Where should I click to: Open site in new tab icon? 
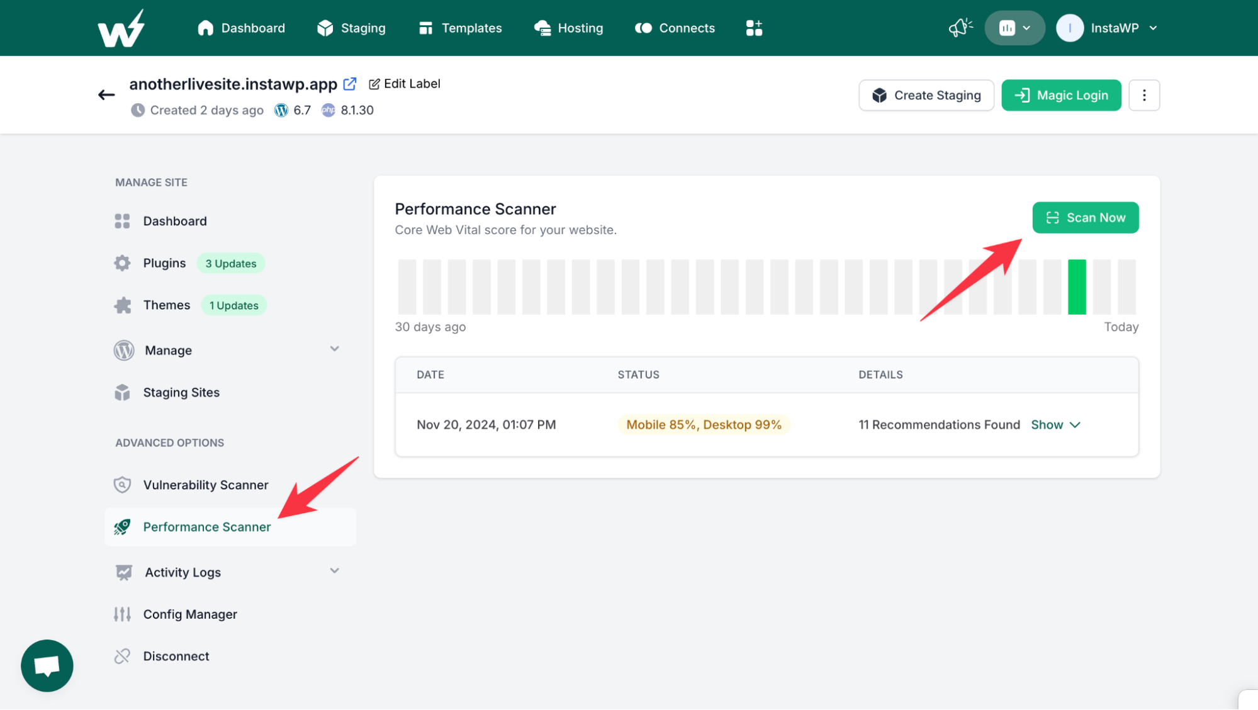pos(350,84)
